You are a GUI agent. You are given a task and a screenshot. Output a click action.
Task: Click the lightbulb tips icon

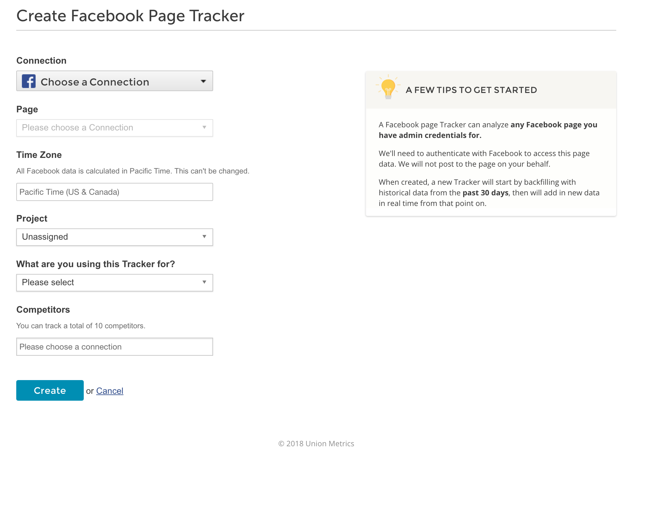[x=388, y=87]
